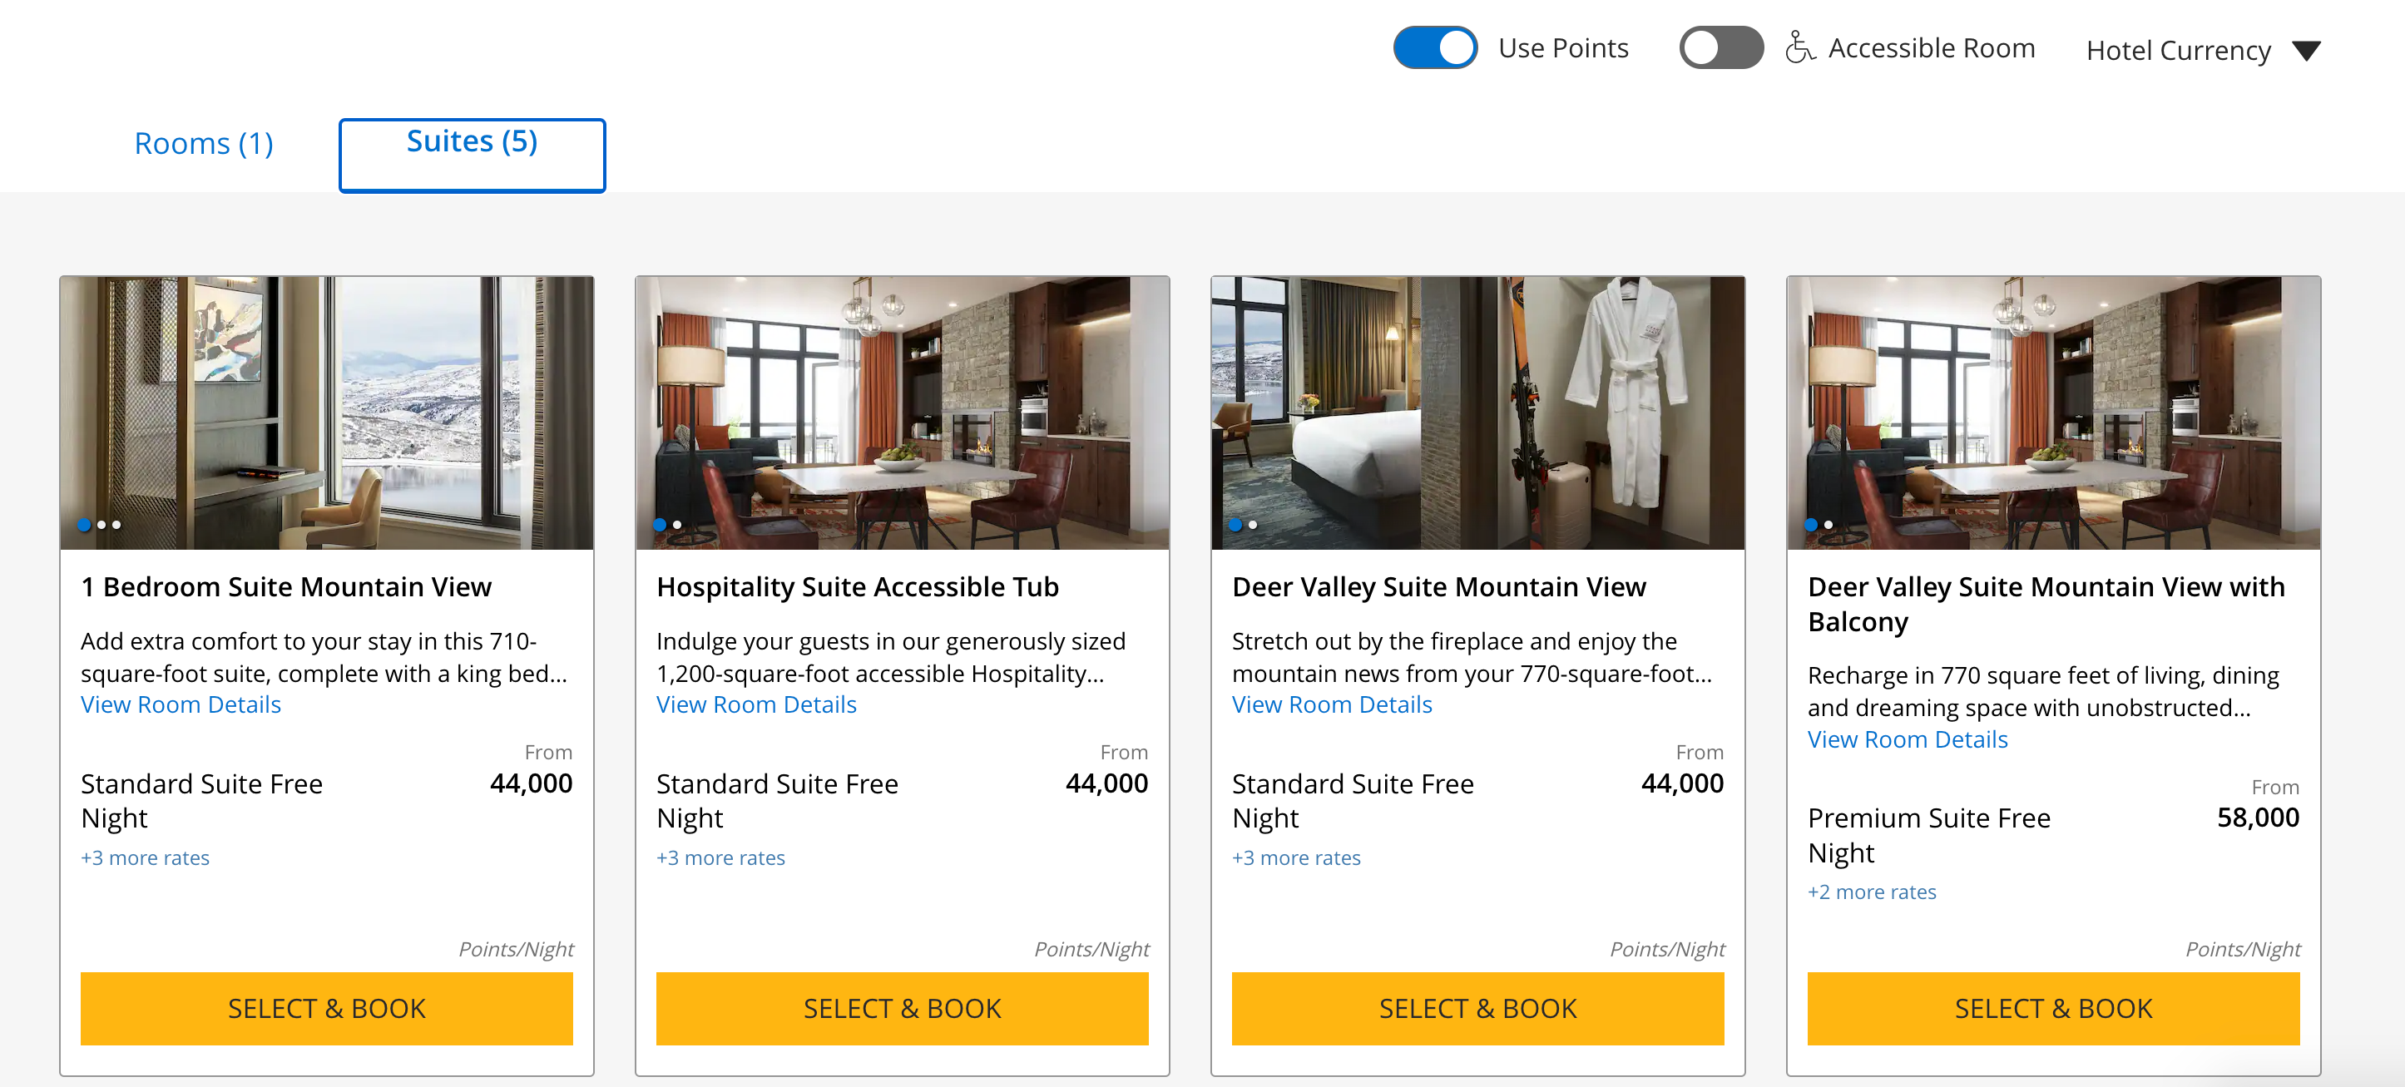Click the wheelchair accessibility icon
Screen dimensions: 2405x1087
1799,47
